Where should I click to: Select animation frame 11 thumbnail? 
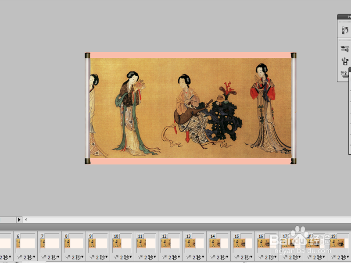click(146, 243)
